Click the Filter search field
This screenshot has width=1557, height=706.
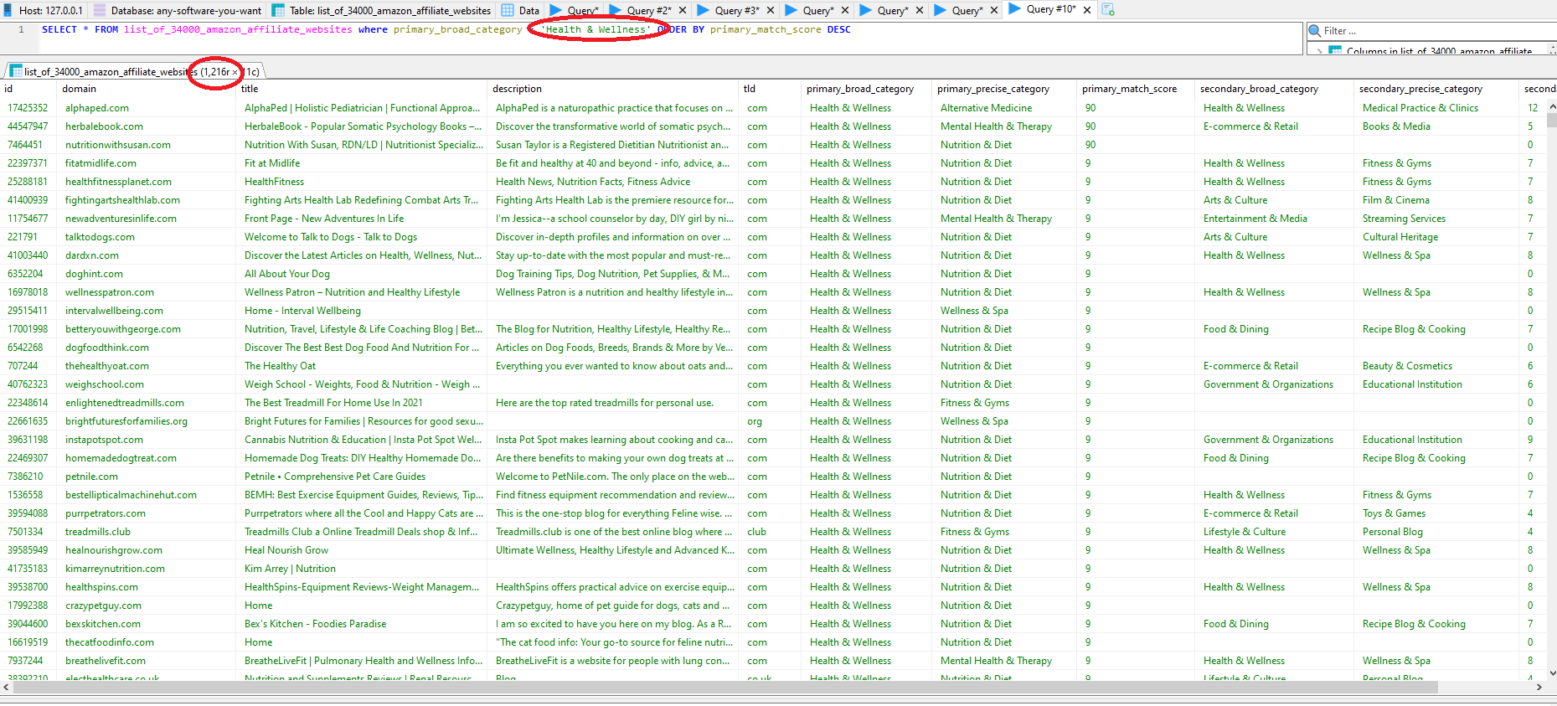[x=1437, y=31]
